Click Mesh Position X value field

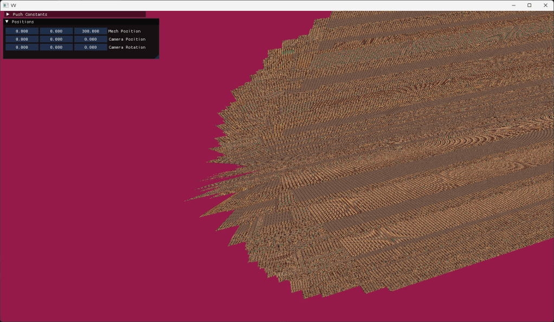tap(22, 31)
